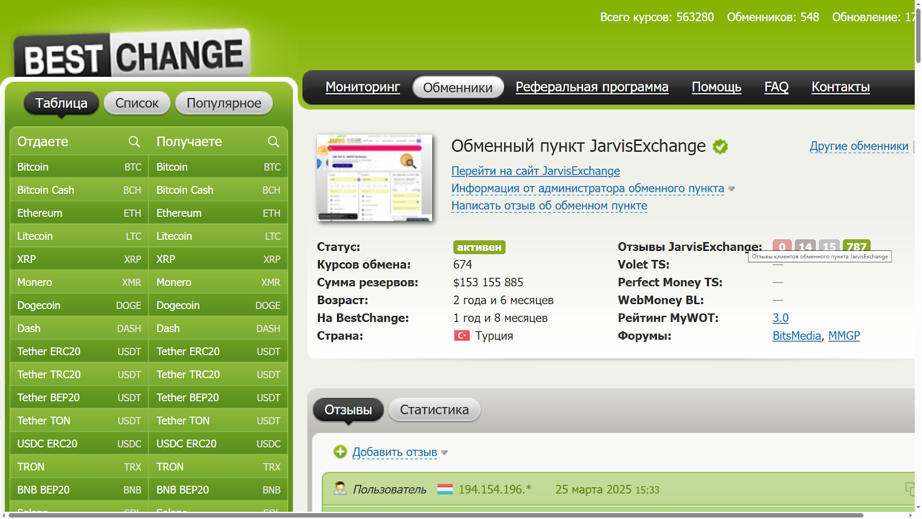Select Litecoin in the Отдаете column
The width and height of the screenshot is (922, 519).
click(79, 236)
